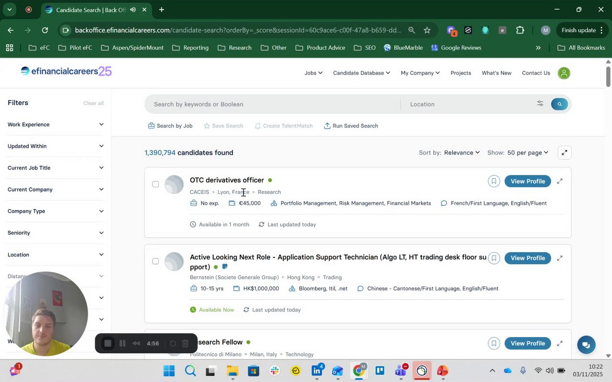
Task: Change the 50 per page dropdown
Action: (528, 153)
